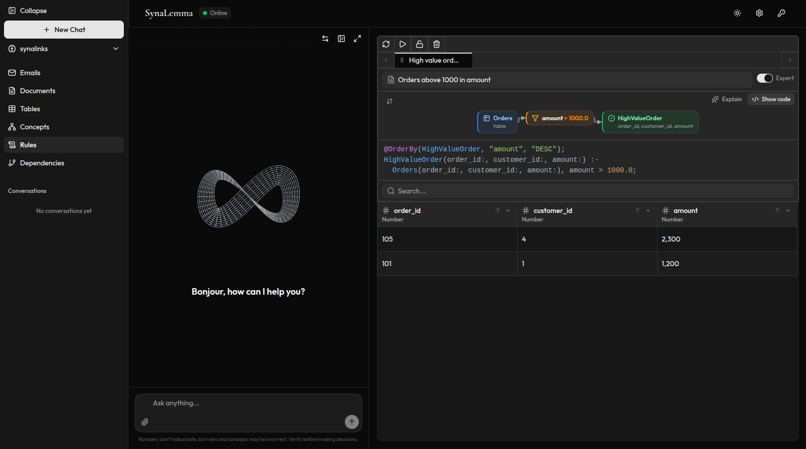
Task: Open the customer_id column dropdown chevron
Action: click(x=648, y=210)
